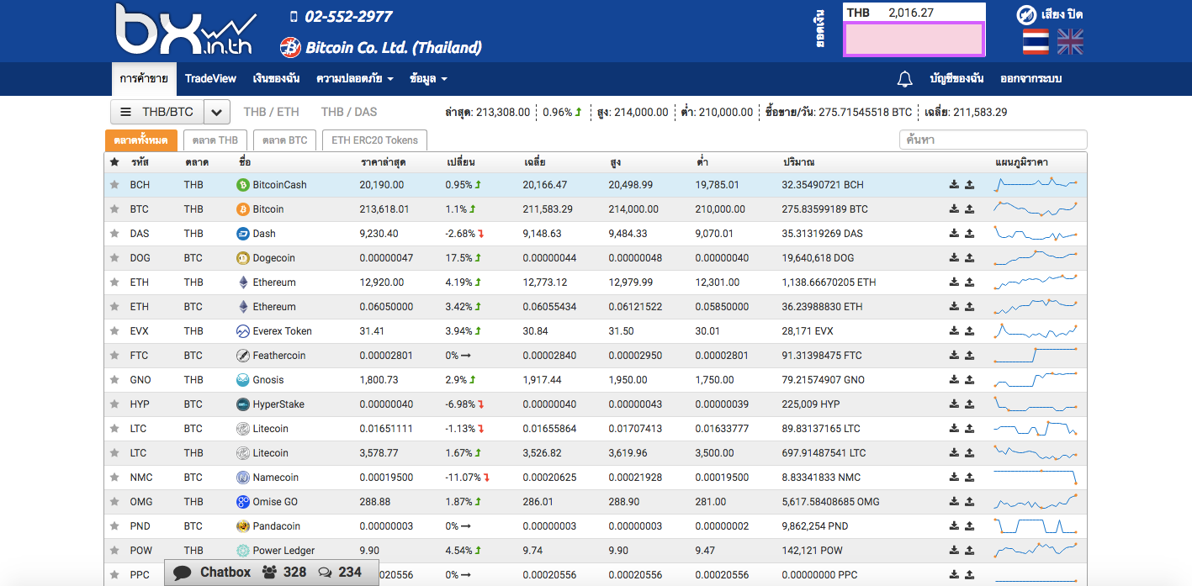Select the THB / DAS quick pair link
Image resolution: width=1192 pixels, height=586 pixels.
click(x=349, y=112)
